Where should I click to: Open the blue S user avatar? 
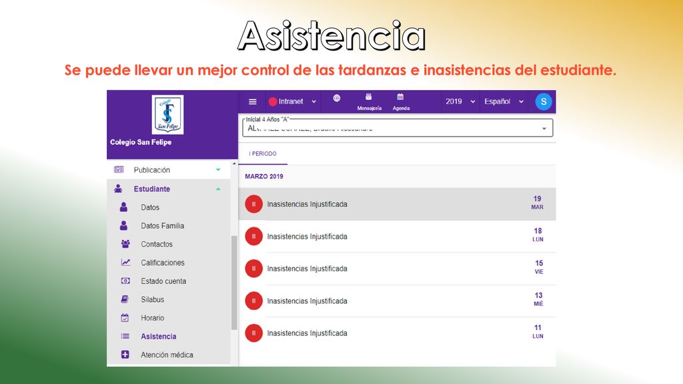point(543,102)
